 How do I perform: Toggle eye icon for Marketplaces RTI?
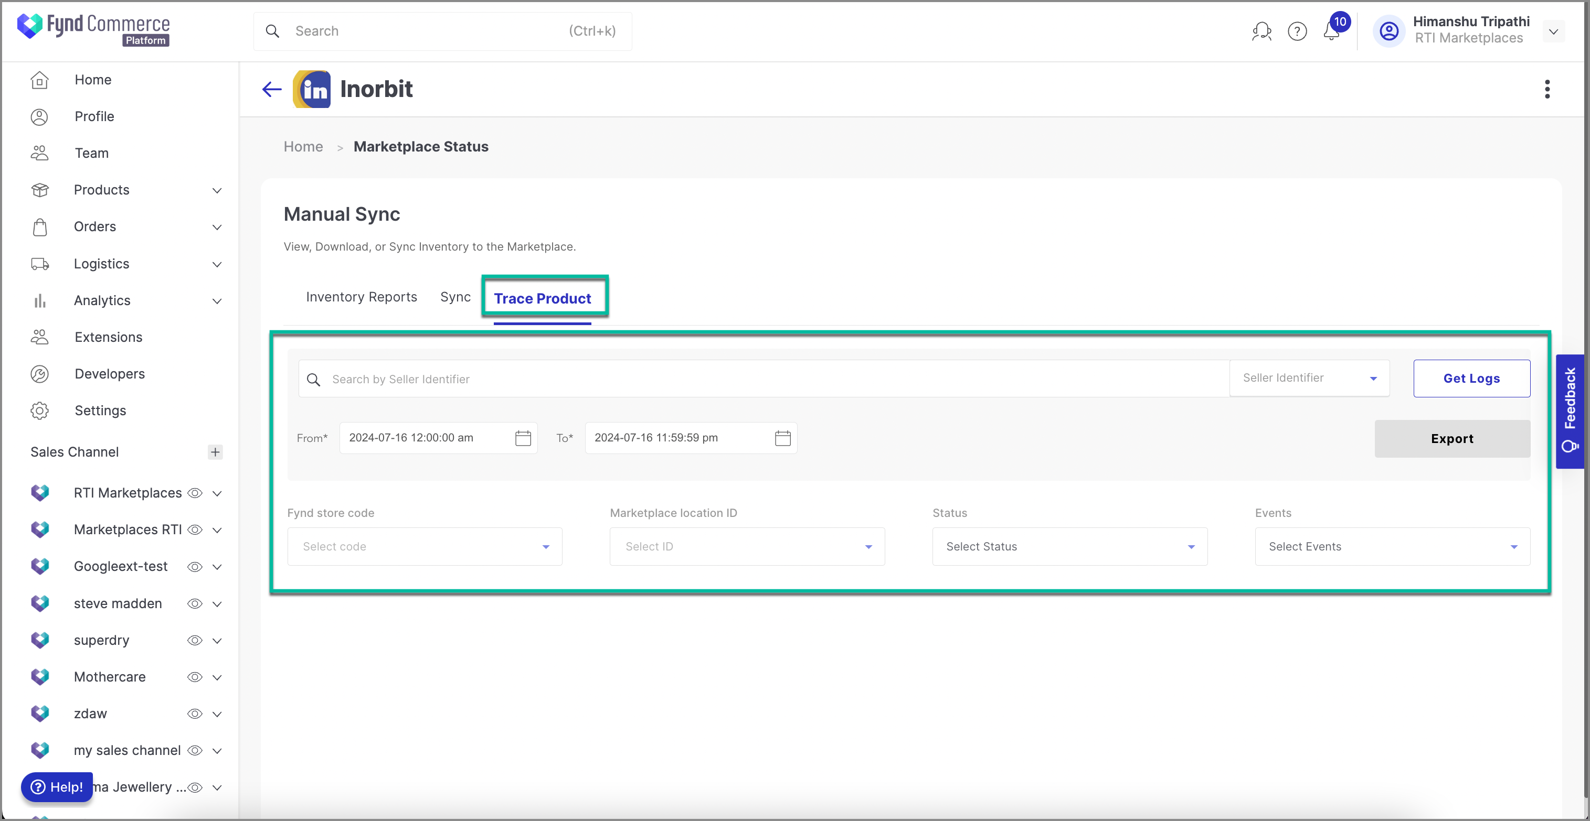(195, 530)
